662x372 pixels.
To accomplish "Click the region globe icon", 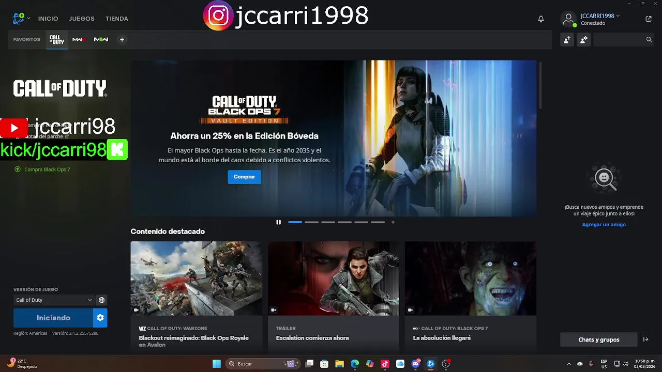I will [x=102, y=300].
